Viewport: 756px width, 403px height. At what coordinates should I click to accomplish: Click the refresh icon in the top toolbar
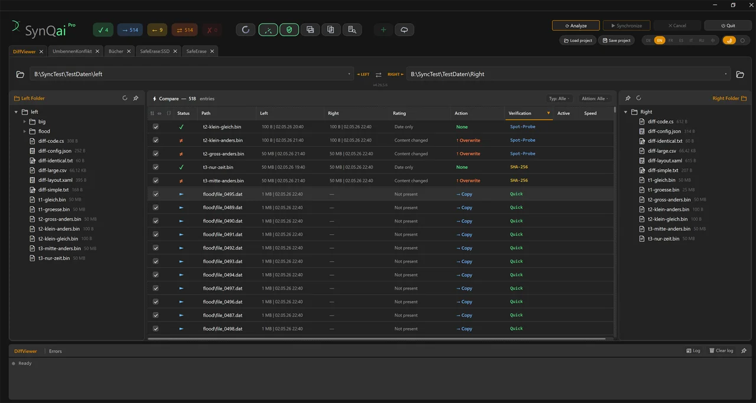coord(246,30)
